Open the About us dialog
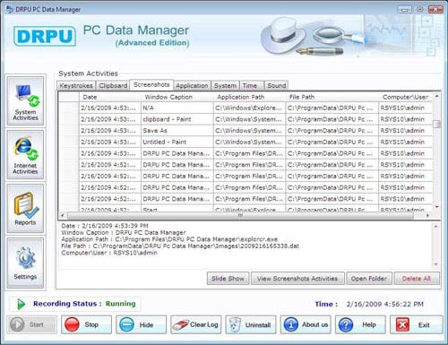The height and width of the screenshot is (345, 448). click(306, 324)
